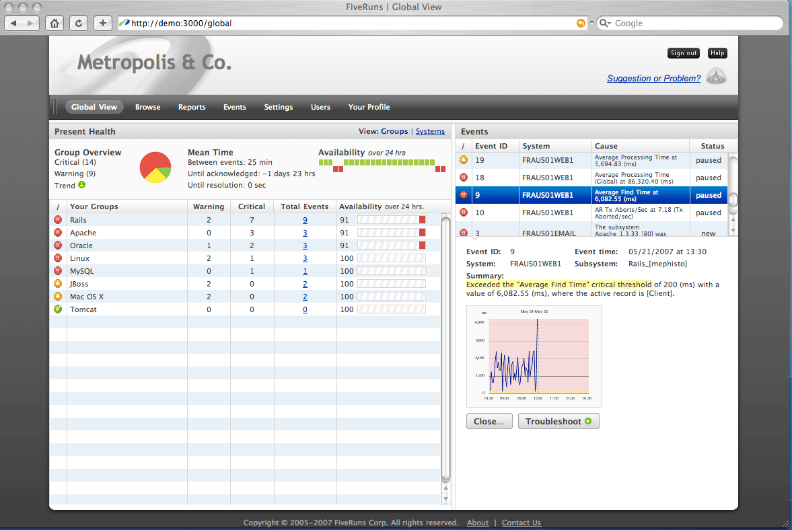This screenshot has height=530, width=792.
Task: Click the orange RSS icon in address bar
Action: coord(581,24)
